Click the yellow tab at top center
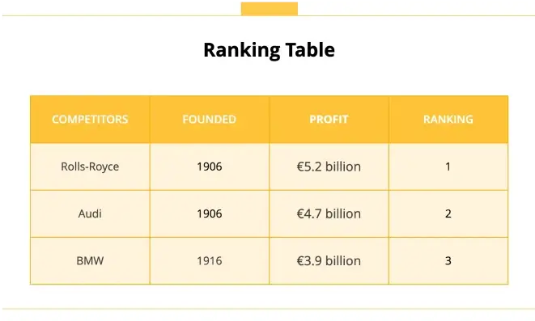This screenshot has width=535, height=321. pos(270,9)
